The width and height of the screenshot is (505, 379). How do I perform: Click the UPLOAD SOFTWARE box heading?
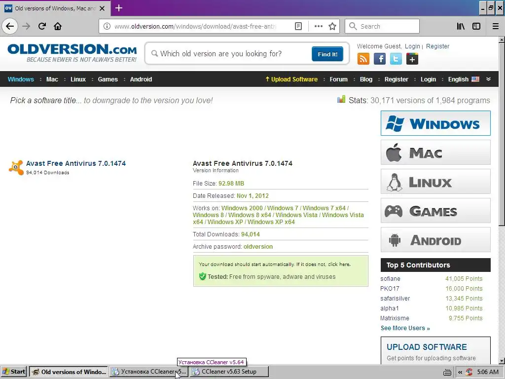point(427,347)
